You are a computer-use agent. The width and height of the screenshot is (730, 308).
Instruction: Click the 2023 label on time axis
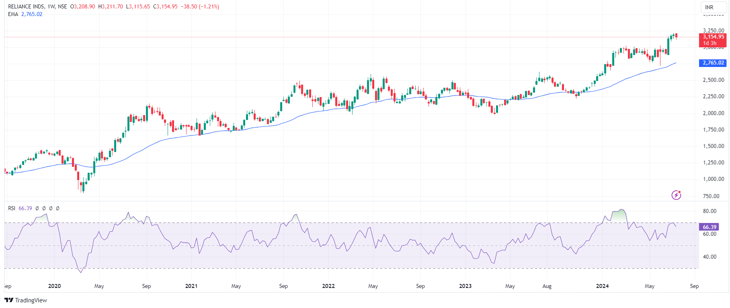[x=465, y=286]
